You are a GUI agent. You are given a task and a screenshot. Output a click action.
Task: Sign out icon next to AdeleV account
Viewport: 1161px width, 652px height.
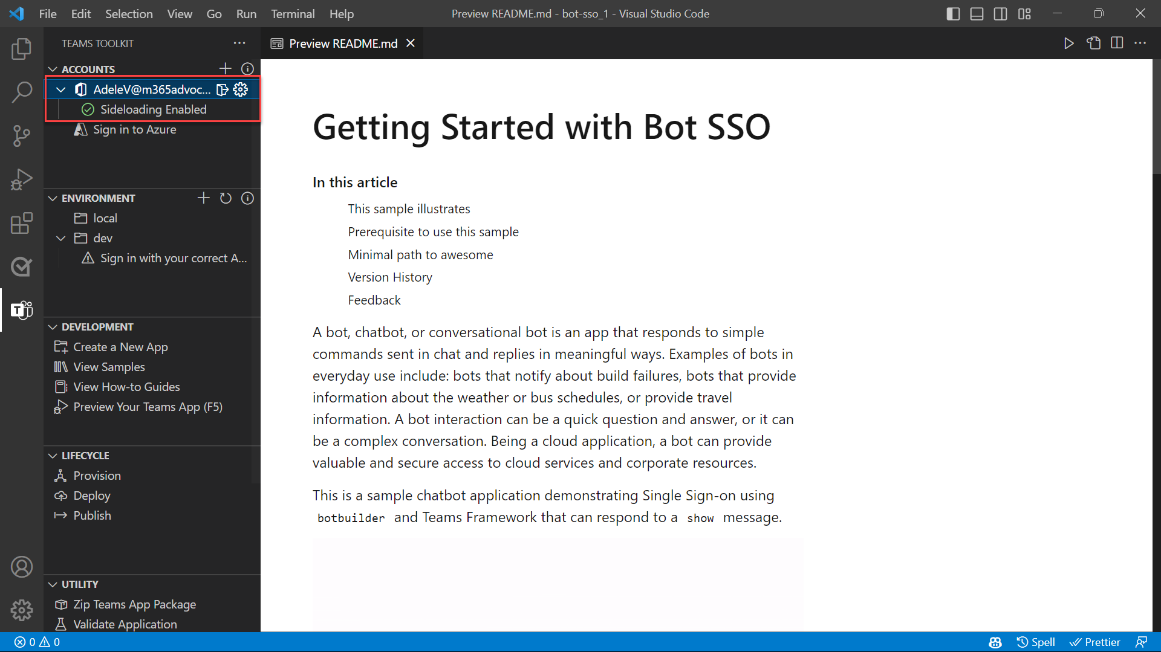pyautogui.click(x=223, y=89)
